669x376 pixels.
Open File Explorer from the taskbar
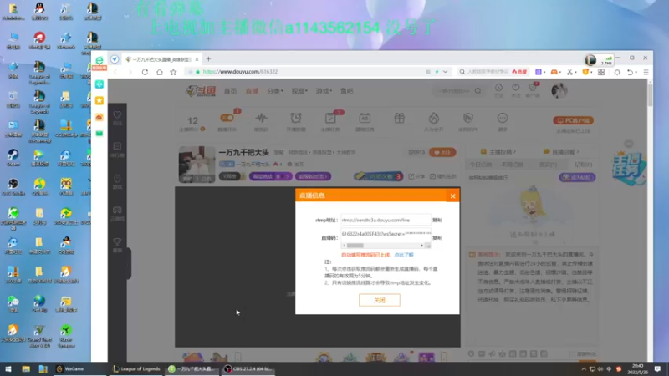pos(26,369)
